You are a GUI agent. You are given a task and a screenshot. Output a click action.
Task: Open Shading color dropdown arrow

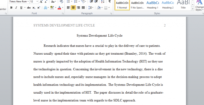102,8
